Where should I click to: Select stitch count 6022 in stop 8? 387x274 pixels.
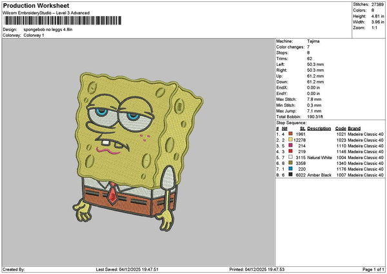pyautogui.click(x=301, y=175)
